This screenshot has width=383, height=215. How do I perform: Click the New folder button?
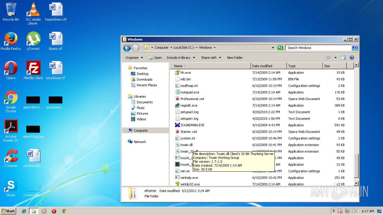(x=235, y=58)
